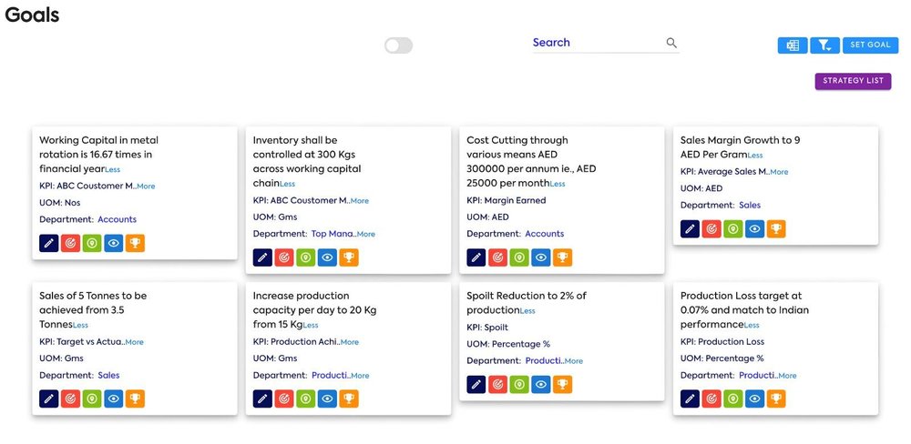Image resolution: width=911 pixels, height=444 pixels.
Task: Edit the Working Capital goal with the pencil icon
Action: (x=49, y=243)
